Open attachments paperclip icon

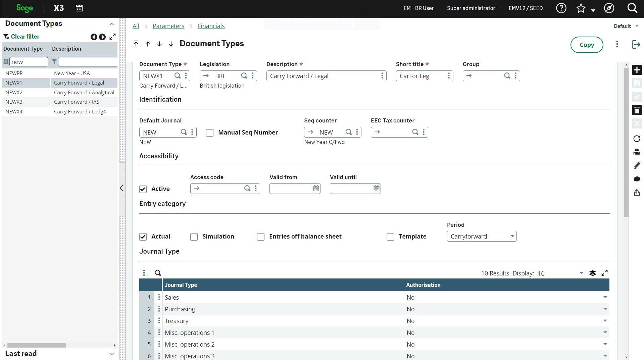(637, 165)
